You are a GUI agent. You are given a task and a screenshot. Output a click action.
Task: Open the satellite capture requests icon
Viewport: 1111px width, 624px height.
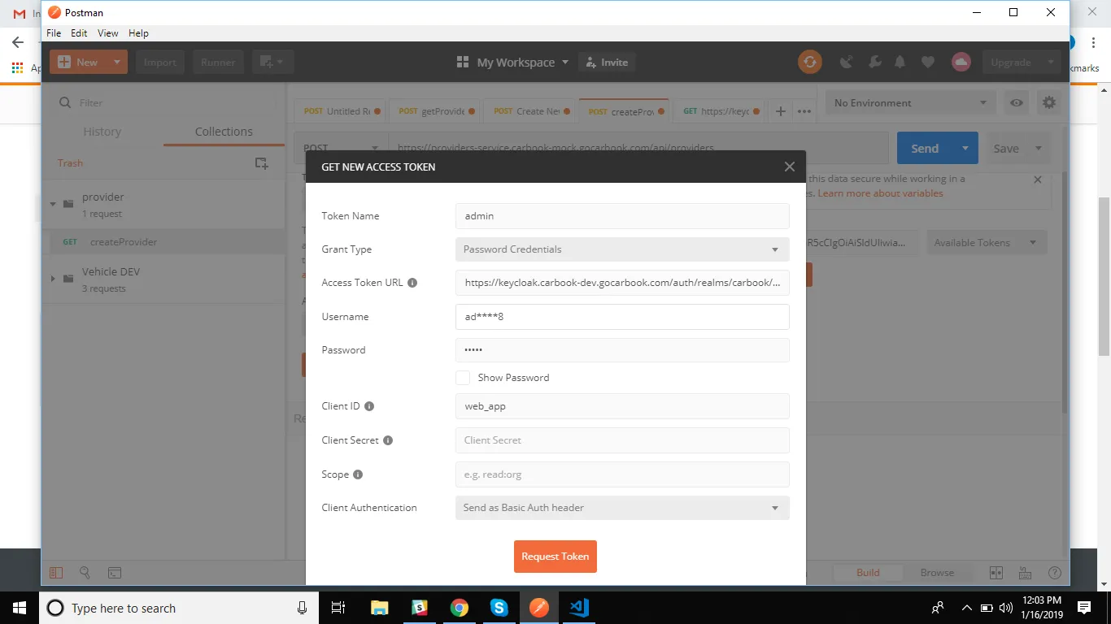coord(847,62)
